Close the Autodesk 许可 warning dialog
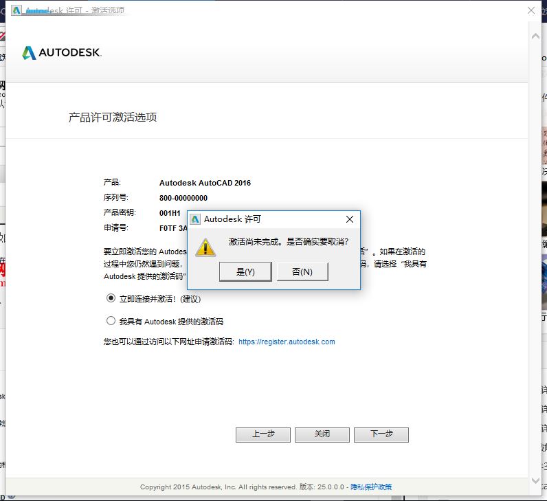 (350, 219)
